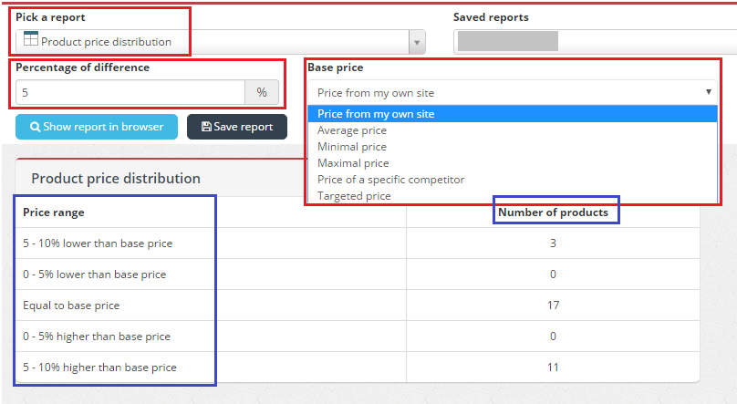
Task: Click the magnifier icon on Show report button
Action: click(x=35, y=127)
